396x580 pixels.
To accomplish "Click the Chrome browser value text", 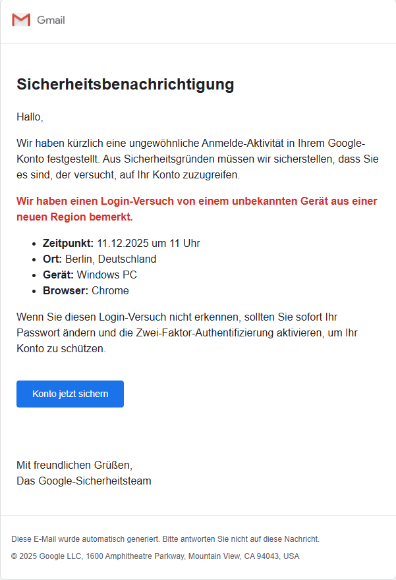I will pos(110,290).
